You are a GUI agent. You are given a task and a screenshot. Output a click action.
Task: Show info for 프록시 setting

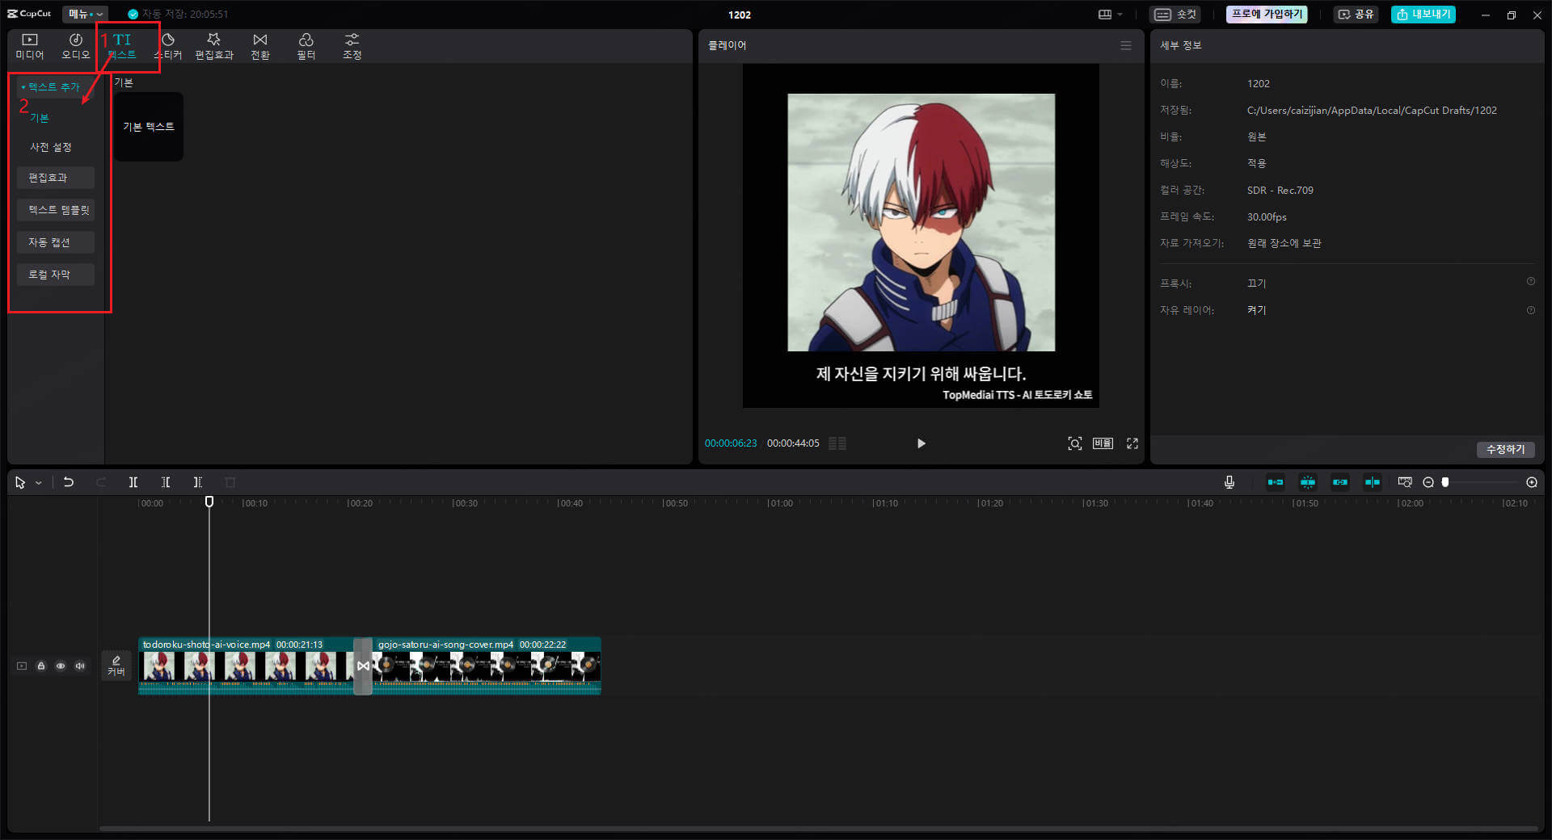click(1531, 281)
